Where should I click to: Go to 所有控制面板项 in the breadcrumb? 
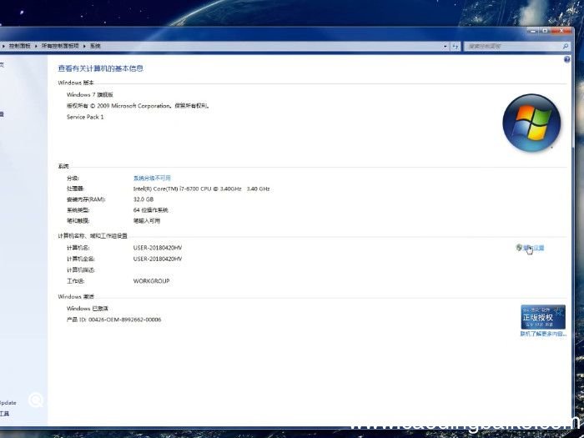[x=60, y=46]
